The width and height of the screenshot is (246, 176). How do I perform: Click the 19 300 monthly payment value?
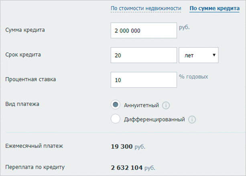122,146
